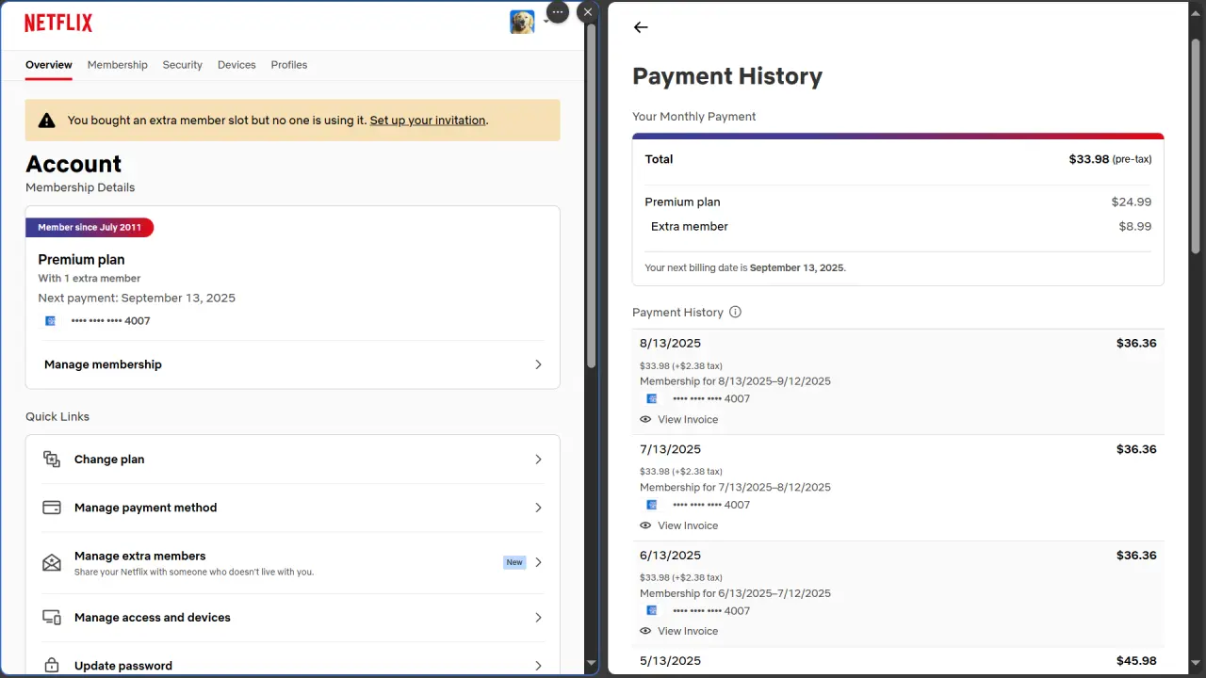Click the Set up your invitation link
Viewport: 1206px width, 678px height.
tap(428, 121)
